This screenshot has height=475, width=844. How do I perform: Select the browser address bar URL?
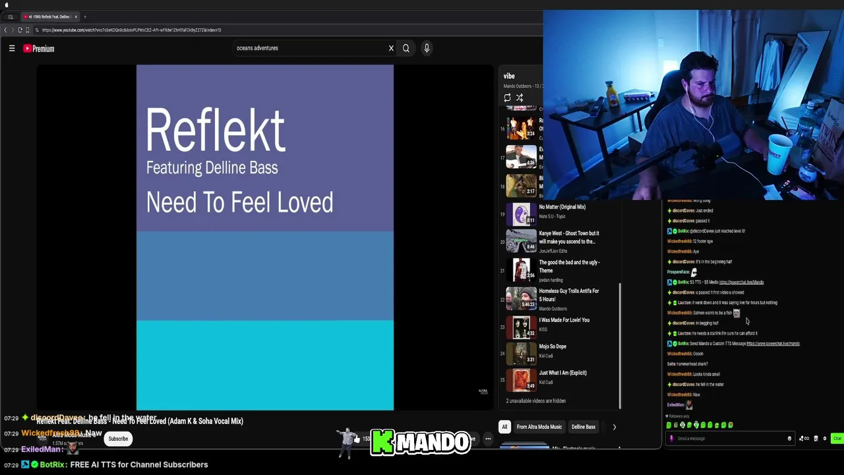132,30
